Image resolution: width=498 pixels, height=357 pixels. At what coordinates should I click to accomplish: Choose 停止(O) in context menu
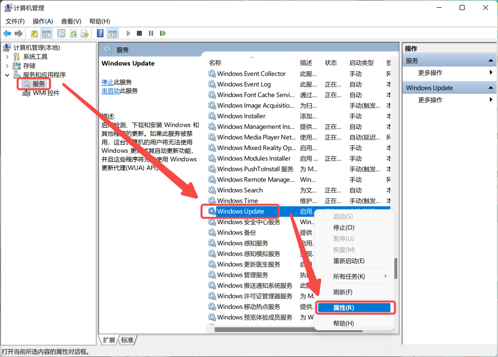point(355,228)
